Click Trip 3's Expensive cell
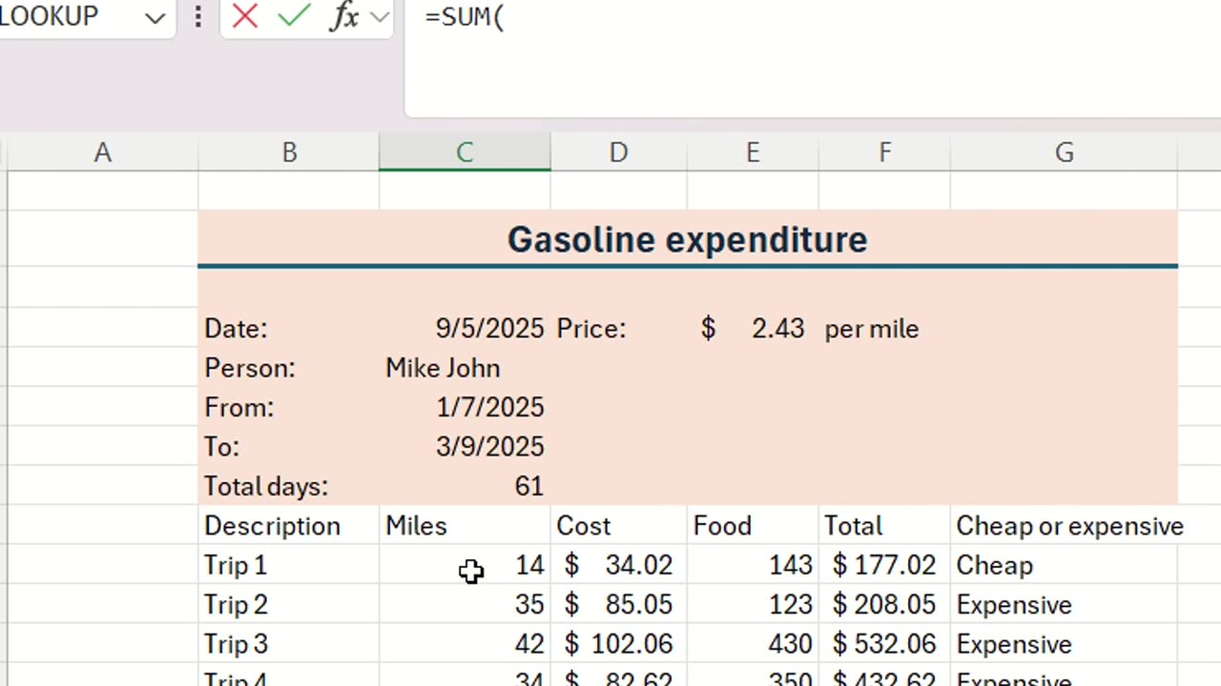1221x686 pixels. (x=1064, y=645)
